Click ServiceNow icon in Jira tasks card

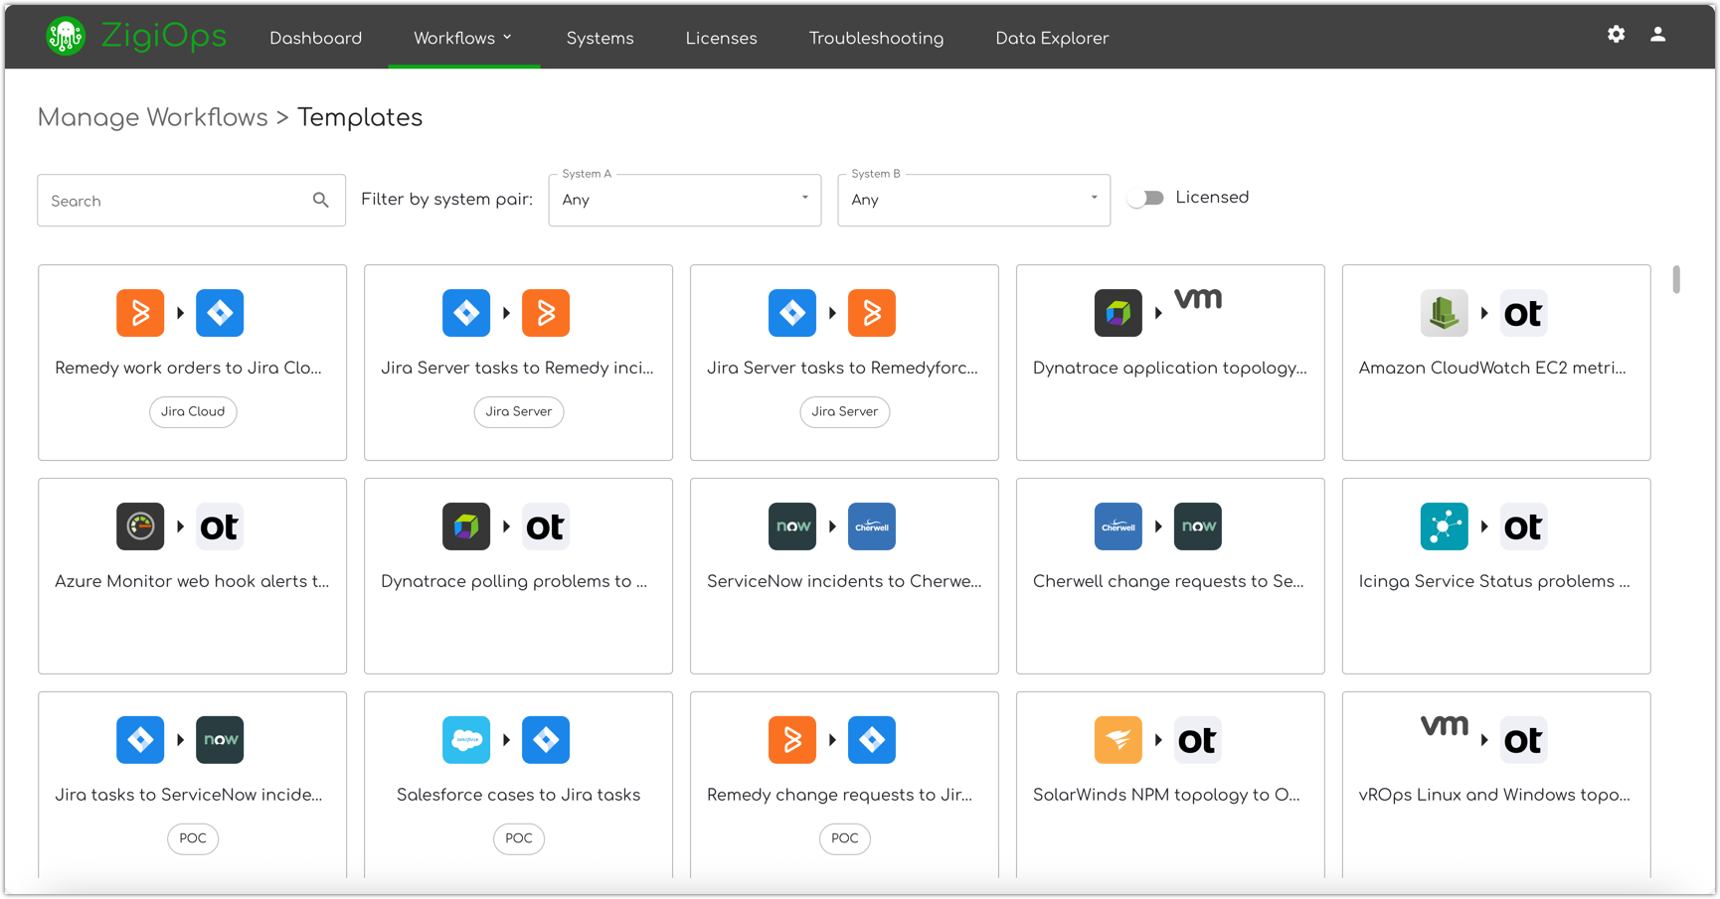pyautogui.click(x=220, y=740)
